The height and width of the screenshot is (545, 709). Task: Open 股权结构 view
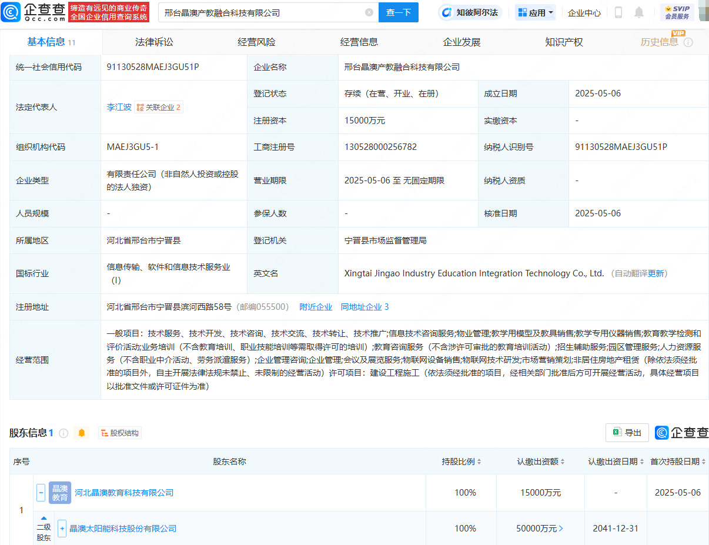coord(120,433)
